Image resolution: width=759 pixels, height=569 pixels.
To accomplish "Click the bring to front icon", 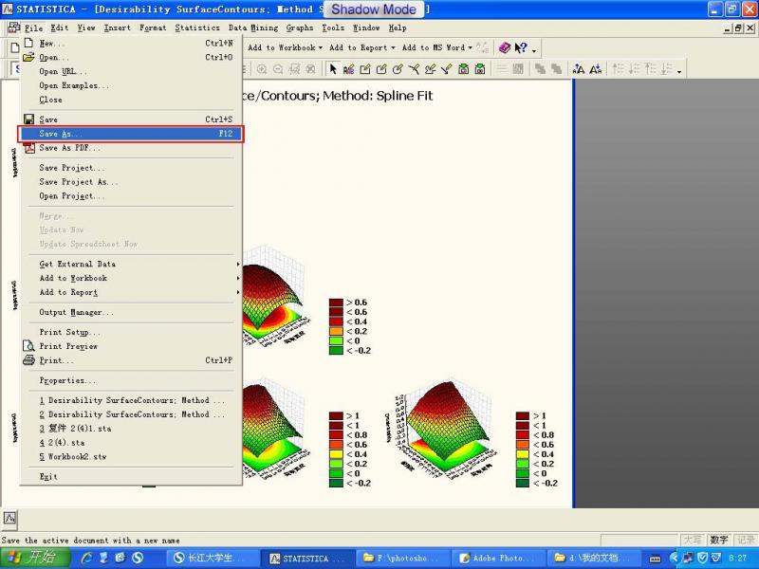I will (x=540, y=69).
